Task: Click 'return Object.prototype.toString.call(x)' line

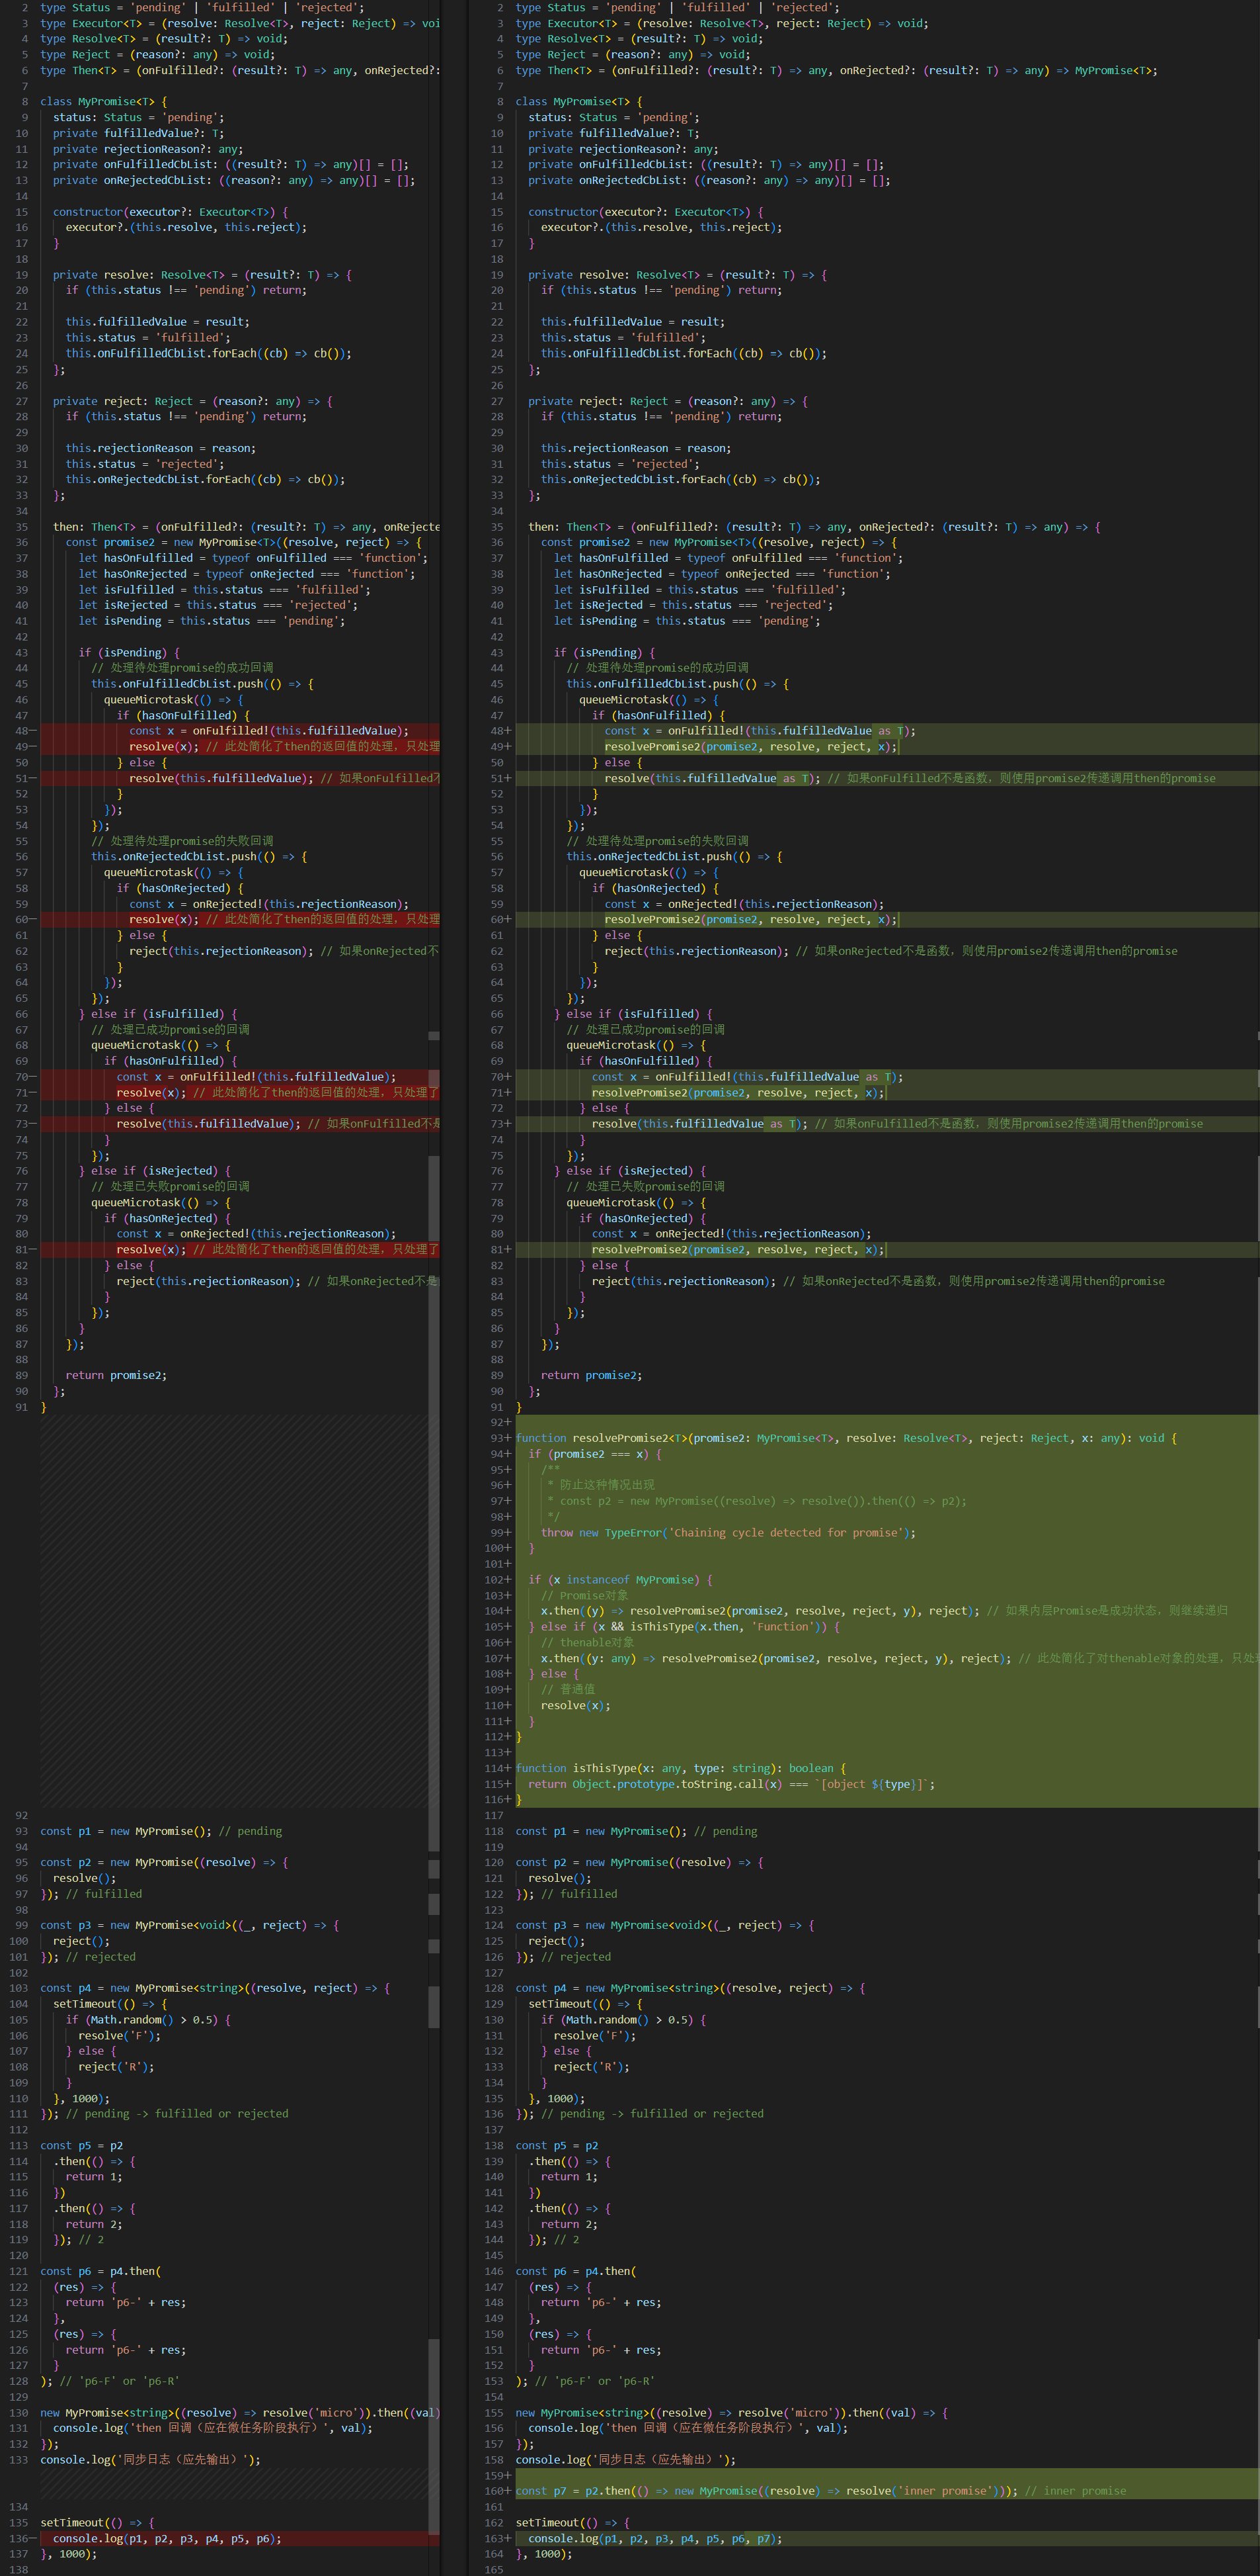Action: [x=731, y=1784]
